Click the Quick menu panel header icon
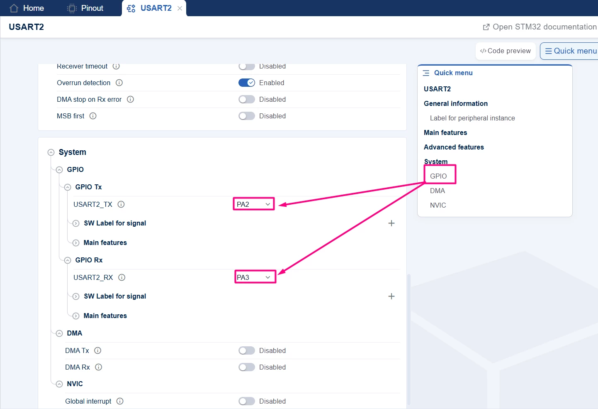Screen dimensions: 598x409 pyautogui.click(x=426, y=73)
